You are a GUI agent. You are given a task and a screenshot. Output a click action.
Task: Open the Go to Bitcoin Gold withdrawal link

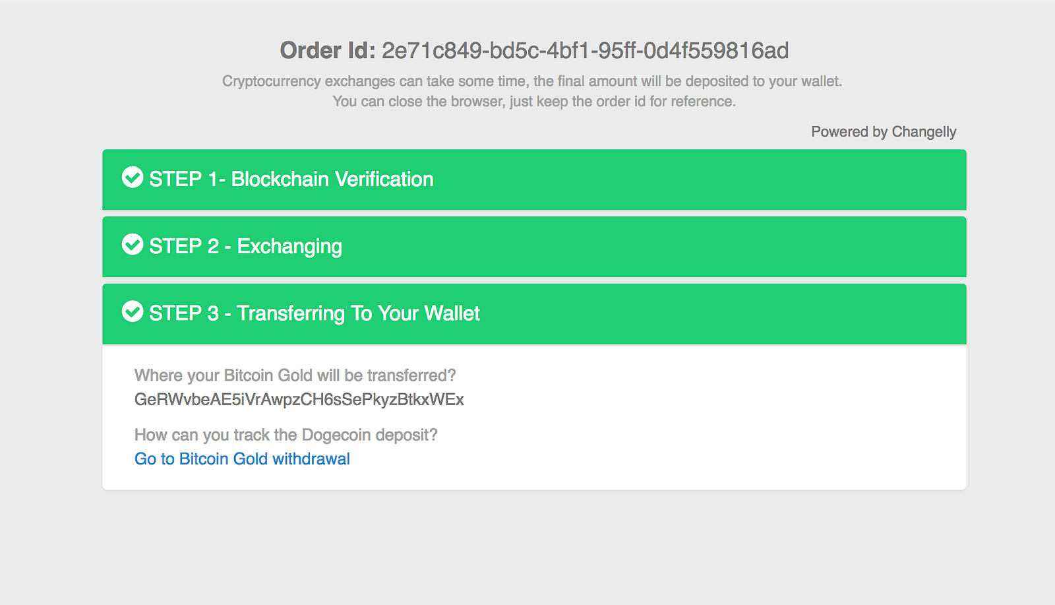pyautogui.click(x=242, y=459)
